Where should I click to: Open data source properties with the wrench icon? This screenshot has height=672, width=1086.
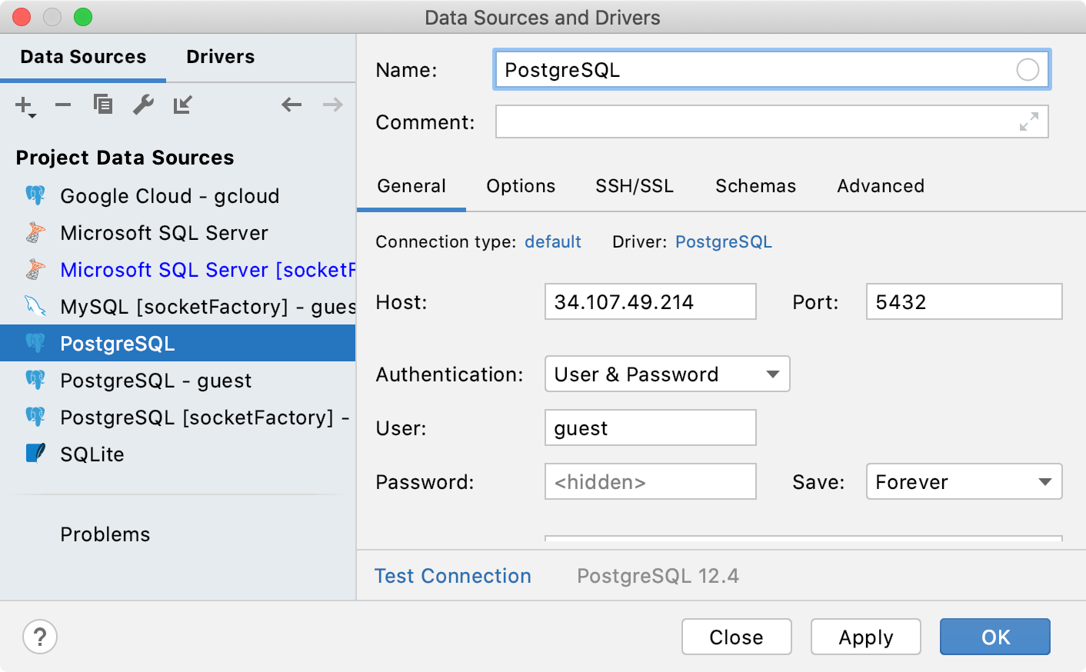click(143, 105)
